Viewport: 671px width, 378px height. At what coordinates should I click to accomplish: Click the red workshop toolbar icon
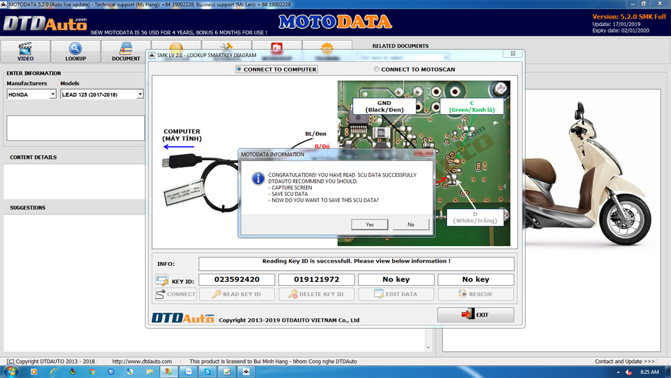point(277,47)
